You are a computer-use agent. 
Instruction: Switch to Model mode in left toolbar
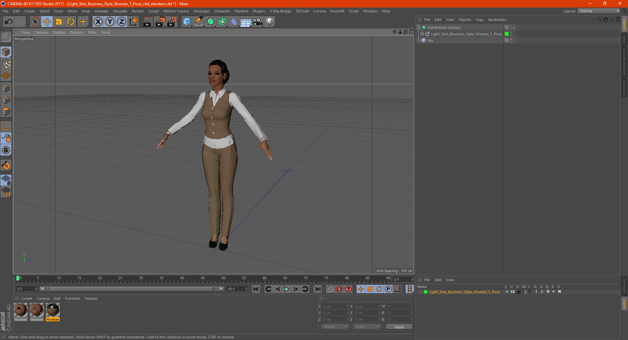pos(6,52)
